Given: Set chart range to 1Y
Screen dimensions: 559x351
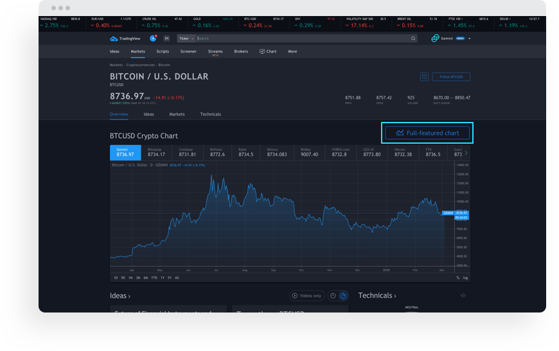Looking at the screenshot, I should pos(162,278).
